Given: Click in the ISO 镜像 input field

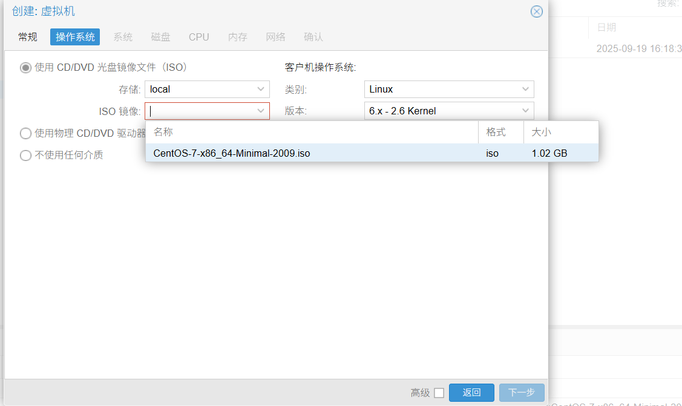Looking at the screenshot, I should click(200, 111).
